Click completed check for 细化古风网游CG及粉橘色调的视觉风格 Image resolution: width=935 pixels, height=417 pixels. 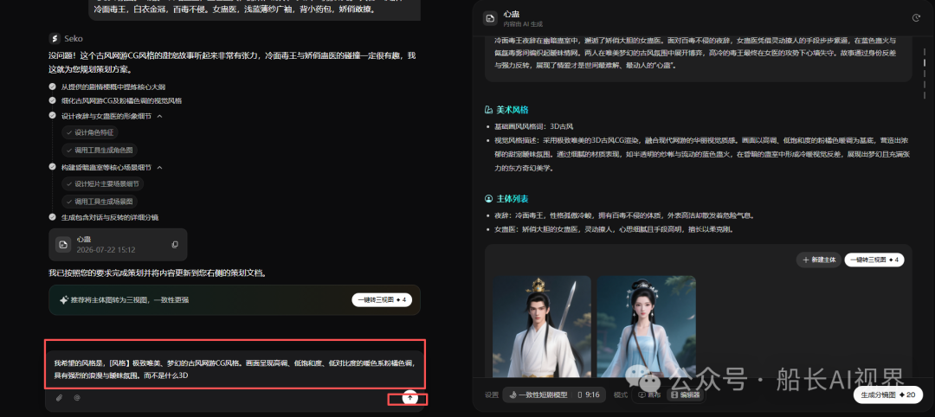tap(53, 100)
